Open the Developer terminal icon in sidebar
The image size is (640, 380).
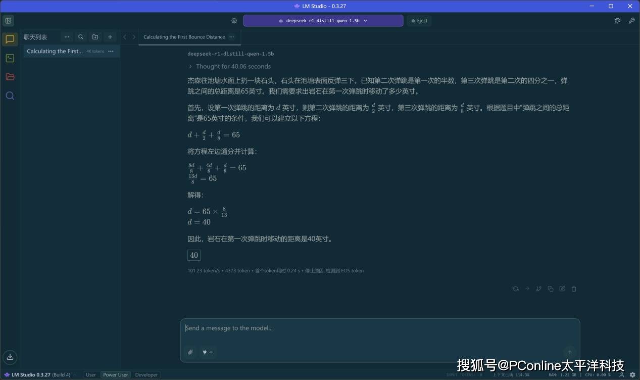coord(10,58)
